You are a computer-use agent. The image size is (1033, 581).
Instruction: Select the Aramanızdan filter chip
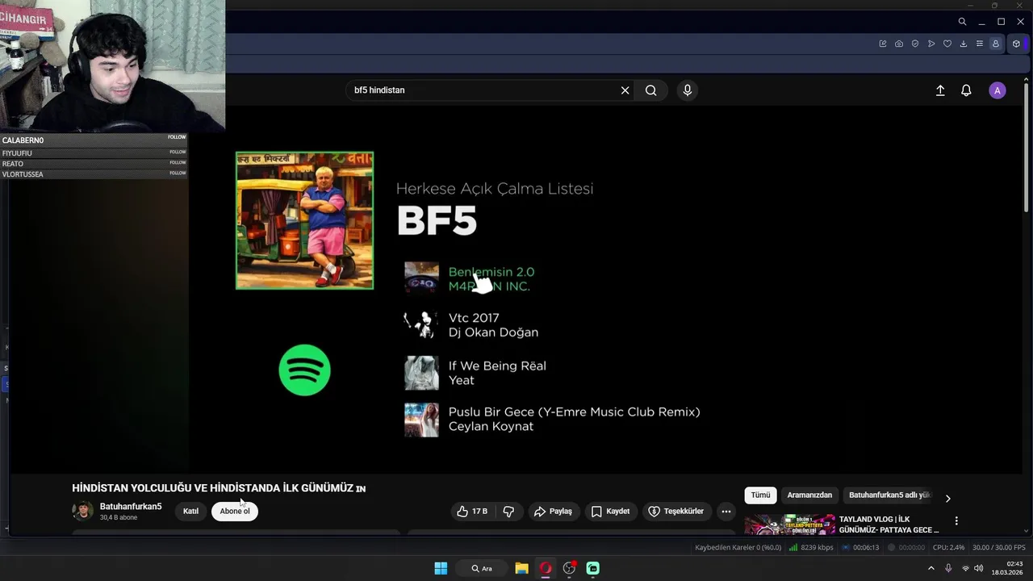pyautogui.click(x=809, y=495)
